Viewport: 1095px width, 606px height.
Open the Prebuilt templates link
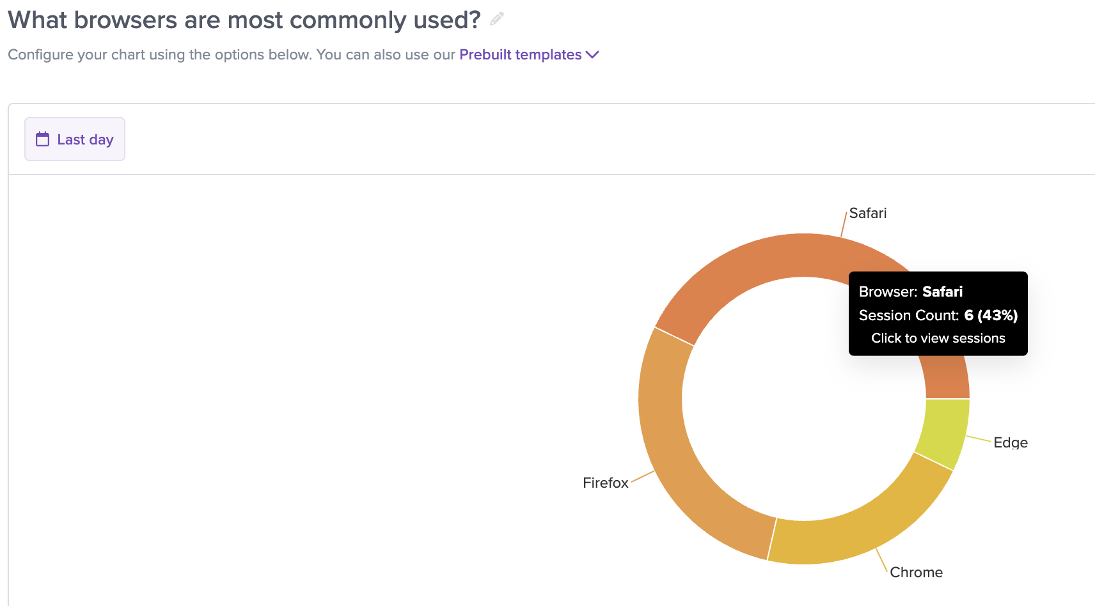[520, 55]
